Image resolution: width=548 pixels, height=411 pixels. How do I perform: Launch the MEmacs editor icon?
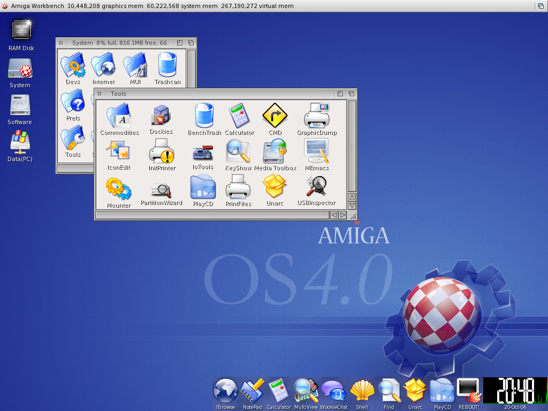[316, 151]
